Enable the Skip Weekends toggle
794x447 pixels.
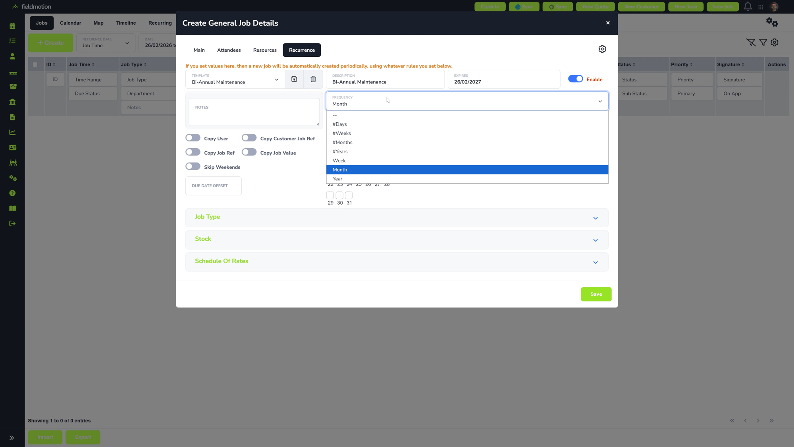click(x=193, y=166)
